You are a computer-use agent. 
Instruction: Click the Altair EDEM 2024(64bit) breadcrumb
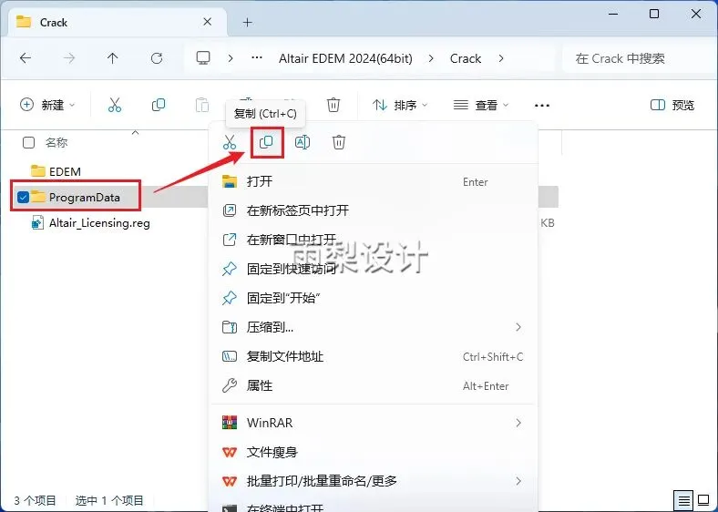pyautogui.click(x=345, y=58)
